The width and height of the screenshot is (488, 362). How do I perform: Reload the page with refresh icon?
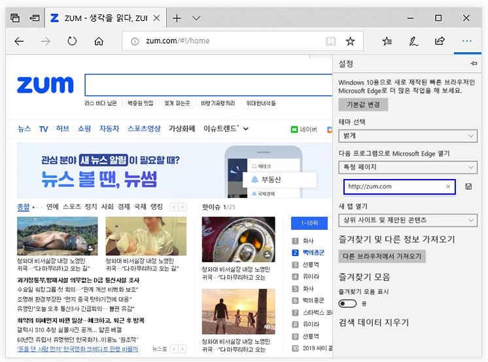pos(72,41)
